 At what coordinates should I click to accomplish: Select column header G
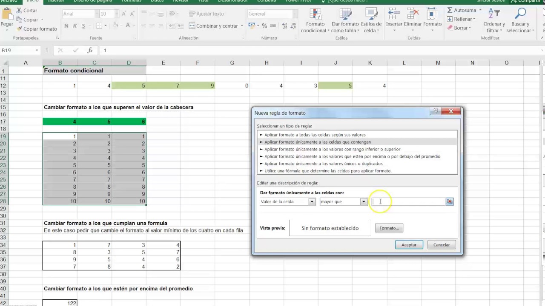tap(232, 63)
